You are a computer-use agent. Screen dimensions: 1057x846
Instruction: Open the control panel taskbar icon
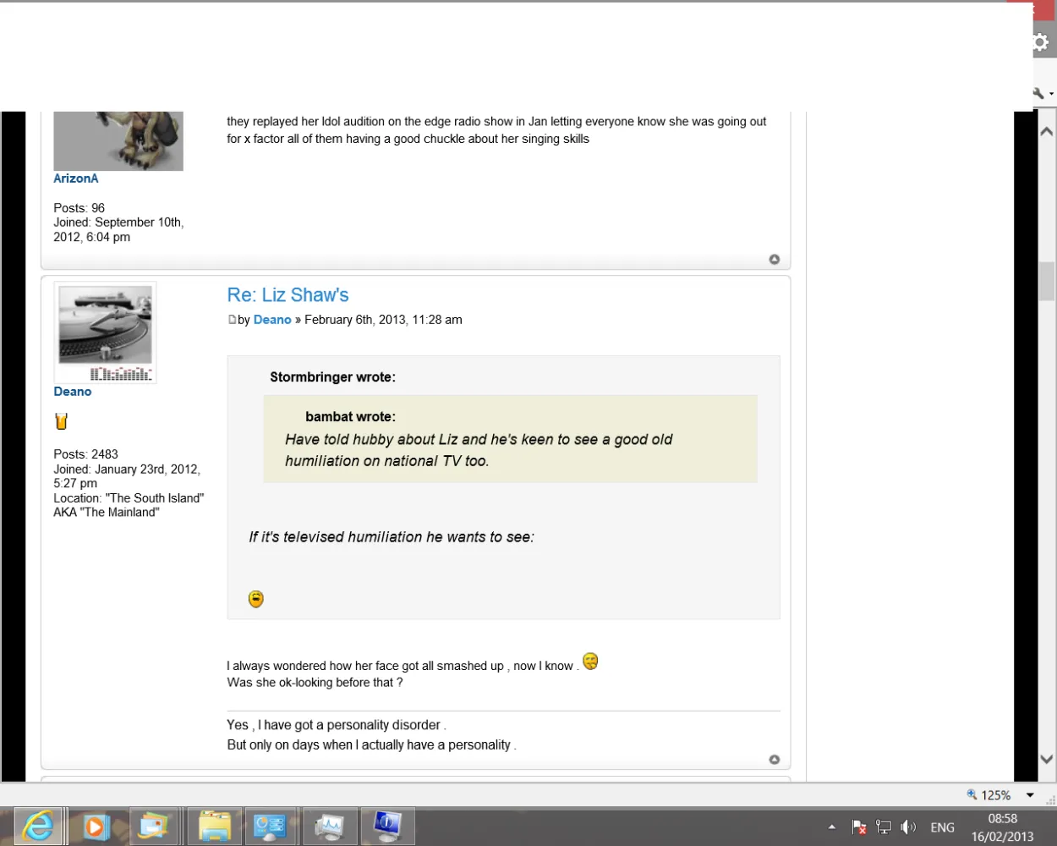tap(270, 827)
